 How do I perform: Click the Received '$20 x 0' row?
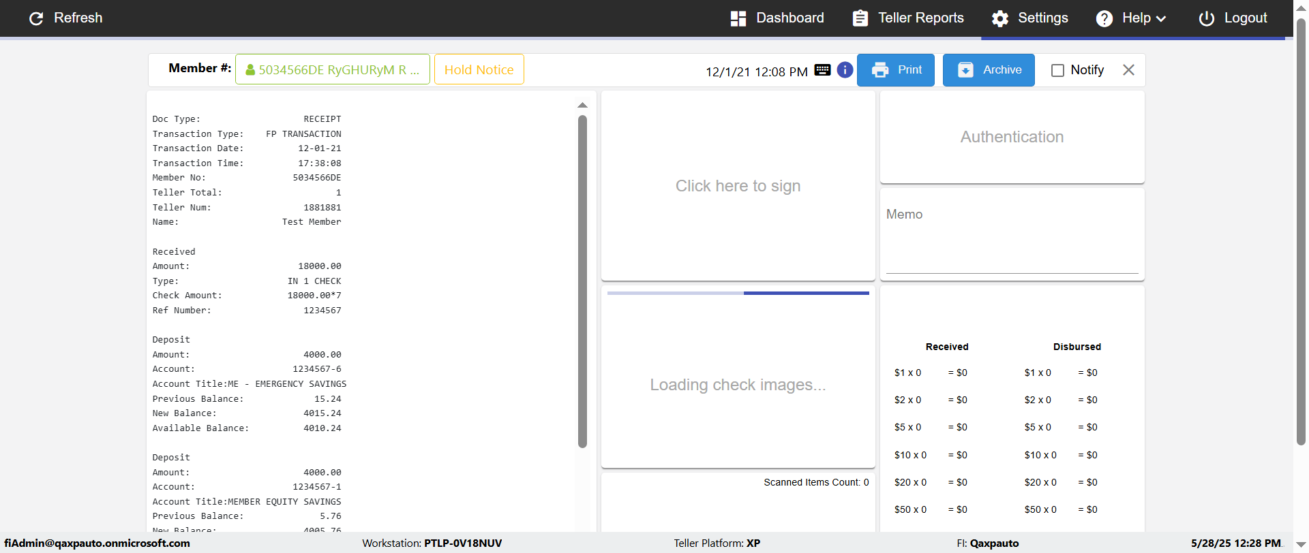(x=931, y=482)
